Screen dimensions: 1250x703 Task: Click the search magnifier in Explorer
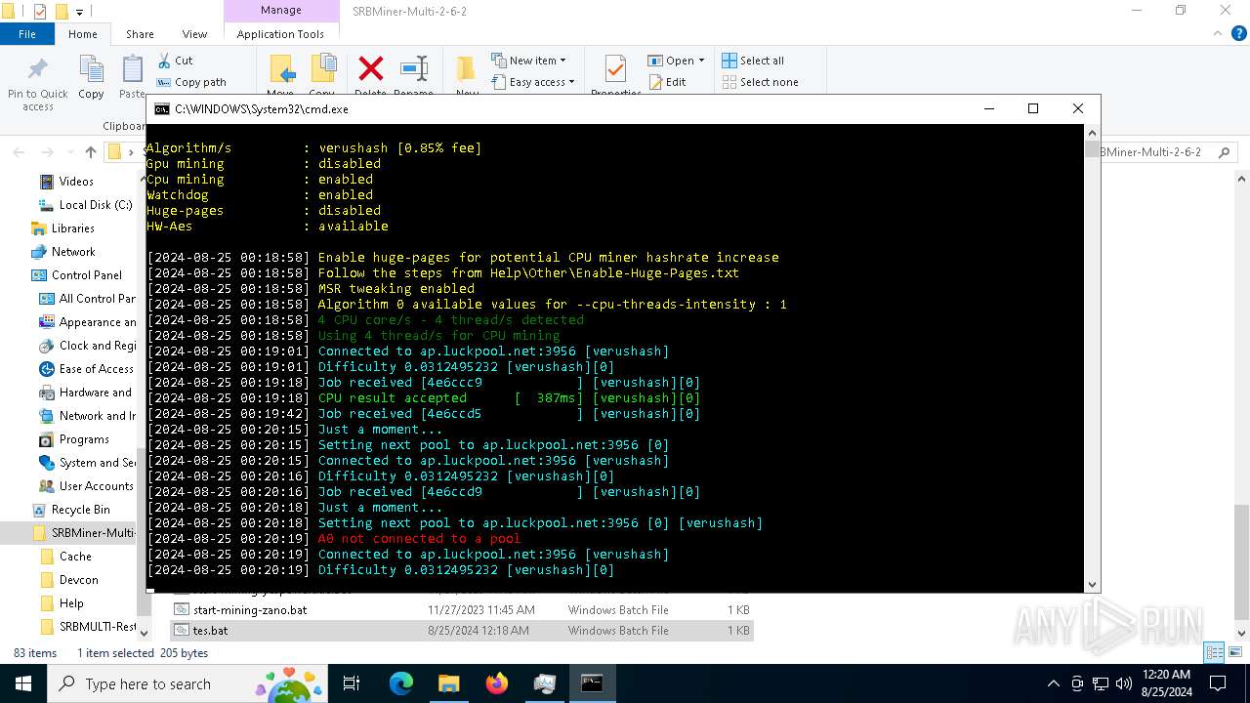click(x=1225, y=152)
